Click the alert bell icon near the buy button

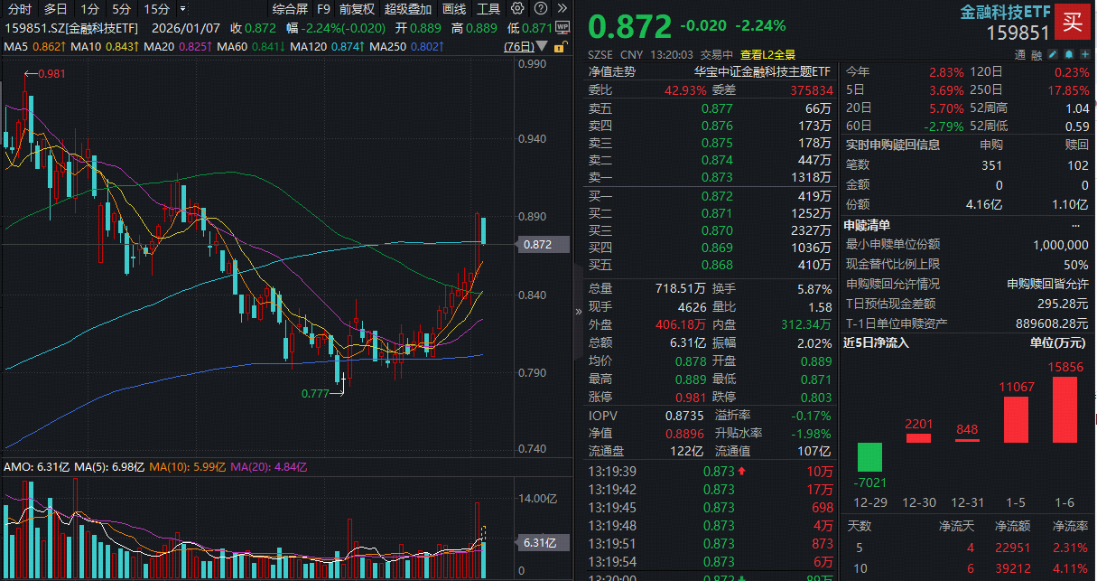pos(1069,54)
